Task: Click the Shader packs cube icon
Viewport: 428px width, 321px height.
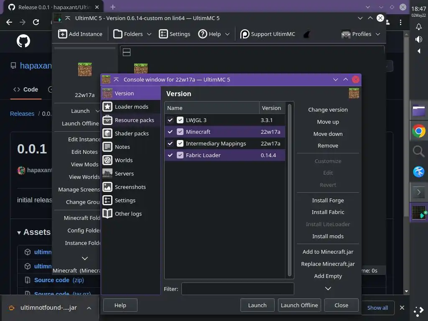Action: click(x=107, y=133)
